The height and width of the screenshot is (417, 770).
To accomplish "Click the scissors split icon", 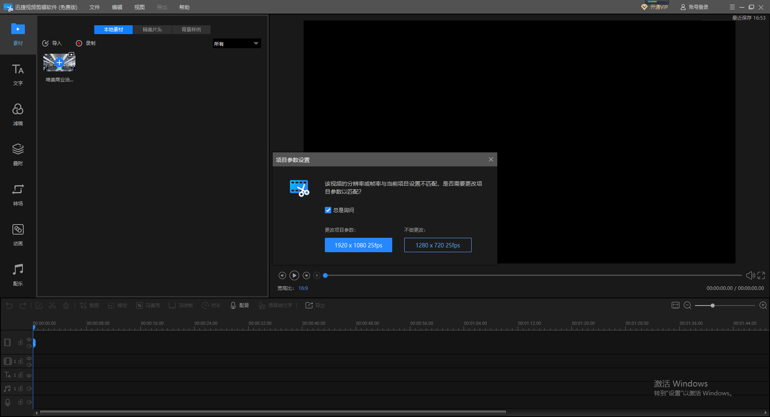I will click(x=53, y=306).
